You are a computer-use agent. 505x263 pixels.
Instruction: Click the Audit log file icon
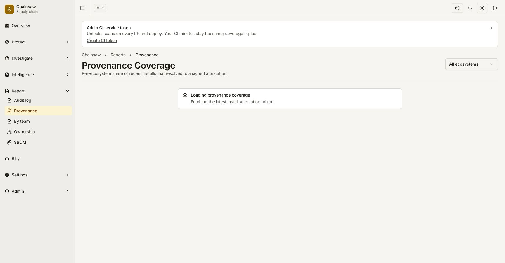coord(9,100)
